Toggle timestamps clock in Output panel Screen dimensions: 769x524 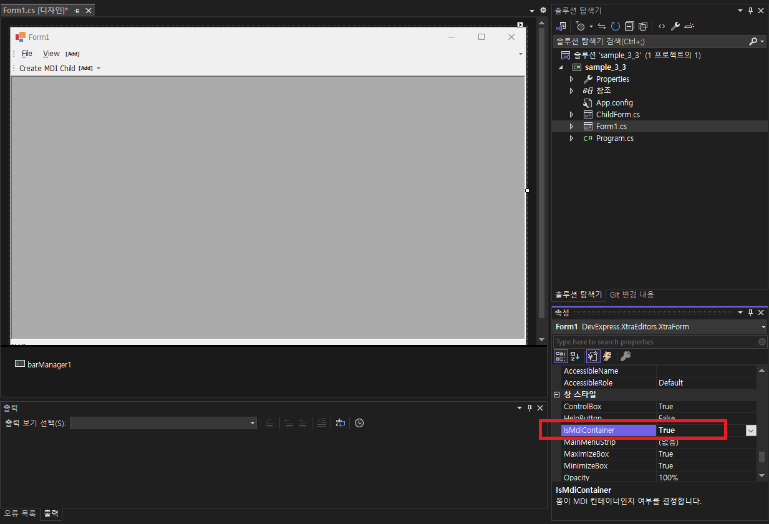coord(359,423)
